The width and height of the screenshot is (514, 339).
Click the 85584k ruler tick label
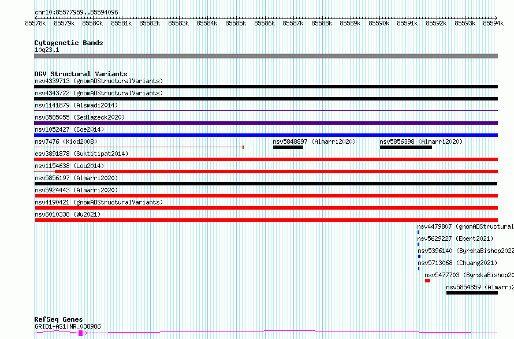pos(207,23)
